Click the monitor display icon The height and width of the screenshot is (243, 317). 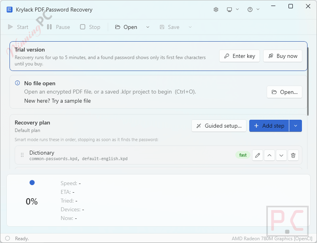229,10
